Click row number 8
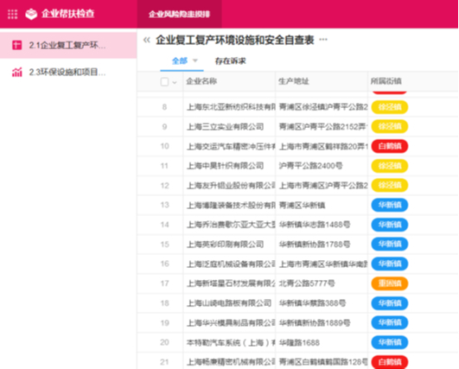 [164, 107]
